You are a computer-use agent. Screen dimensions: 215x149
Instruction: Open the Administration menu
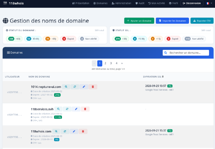121,3
